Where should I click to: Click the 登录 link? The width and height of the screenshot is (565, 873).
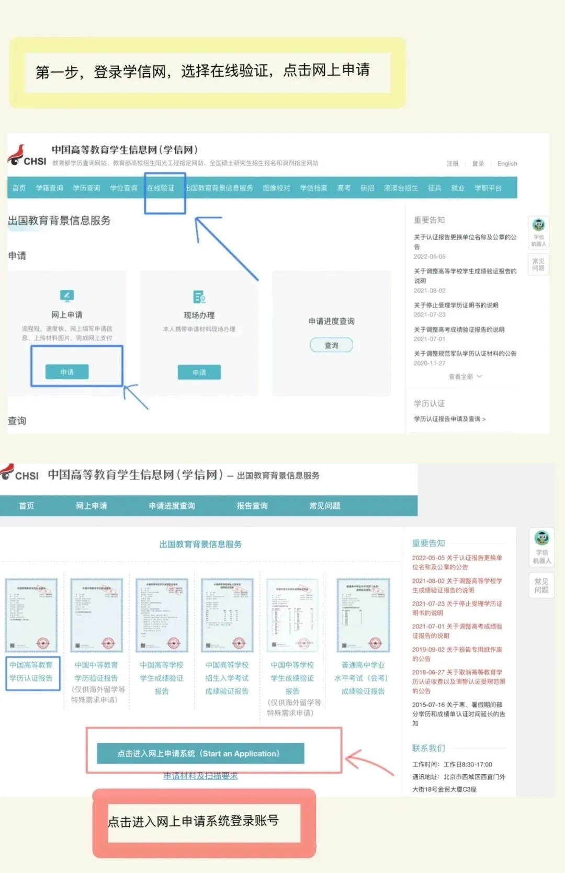tap(478, 164)
